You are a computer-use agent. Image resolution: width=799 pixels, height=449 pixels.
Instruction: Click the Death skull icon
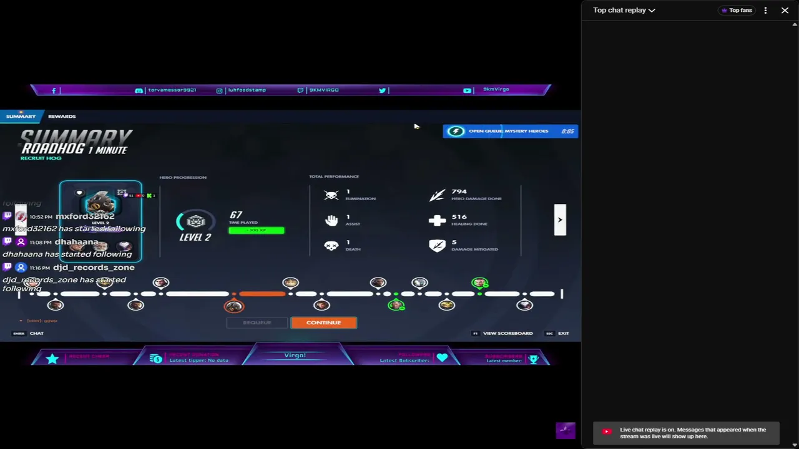click(x=331, y=246)
